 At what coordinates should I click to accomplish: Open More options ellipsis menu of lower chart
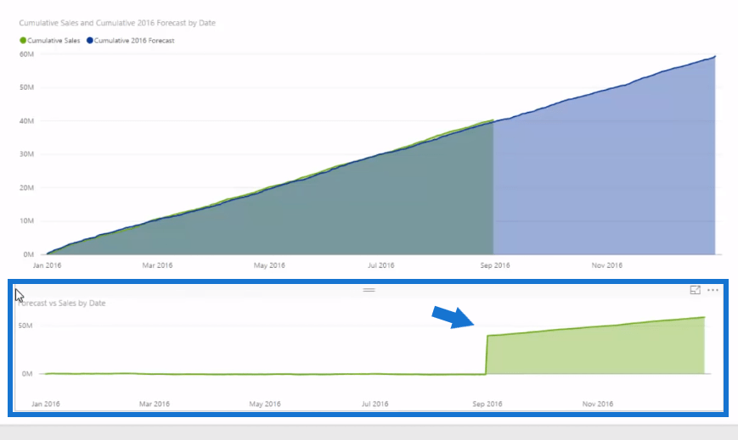[x=713, y=290]
